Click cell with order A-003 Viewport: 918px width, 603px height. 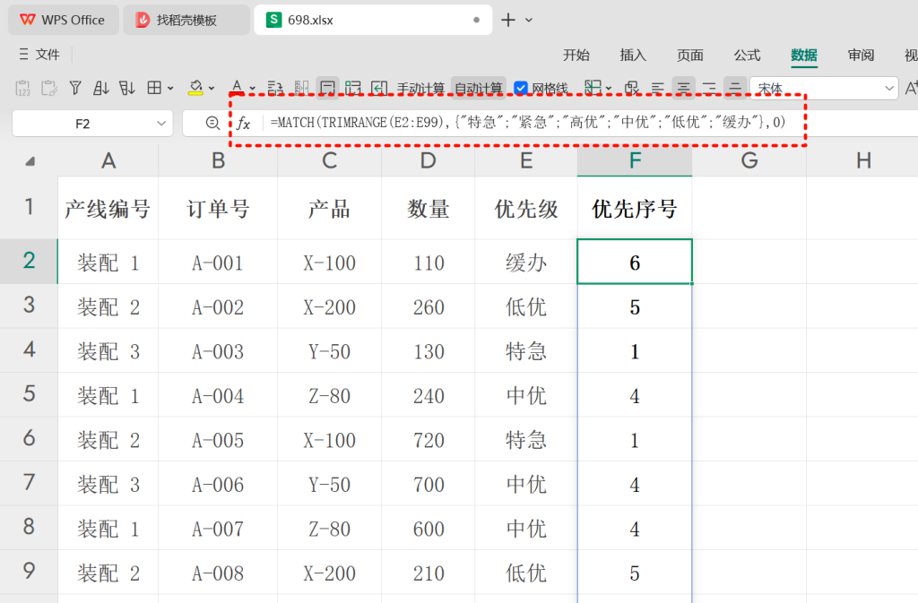click(218, 351)
